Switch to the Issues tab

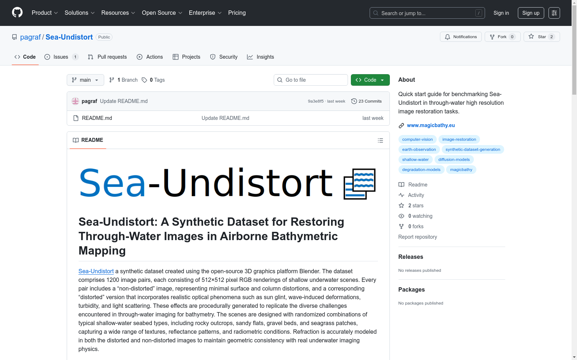61,57
